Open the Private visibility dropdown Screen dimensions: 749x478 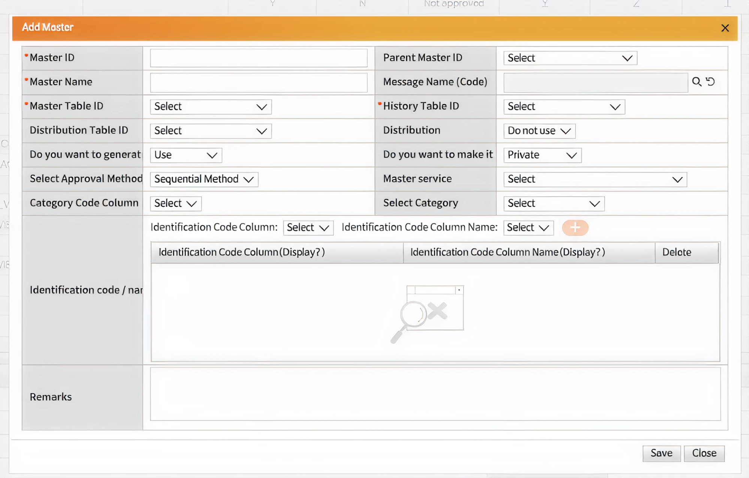(542, 155)
